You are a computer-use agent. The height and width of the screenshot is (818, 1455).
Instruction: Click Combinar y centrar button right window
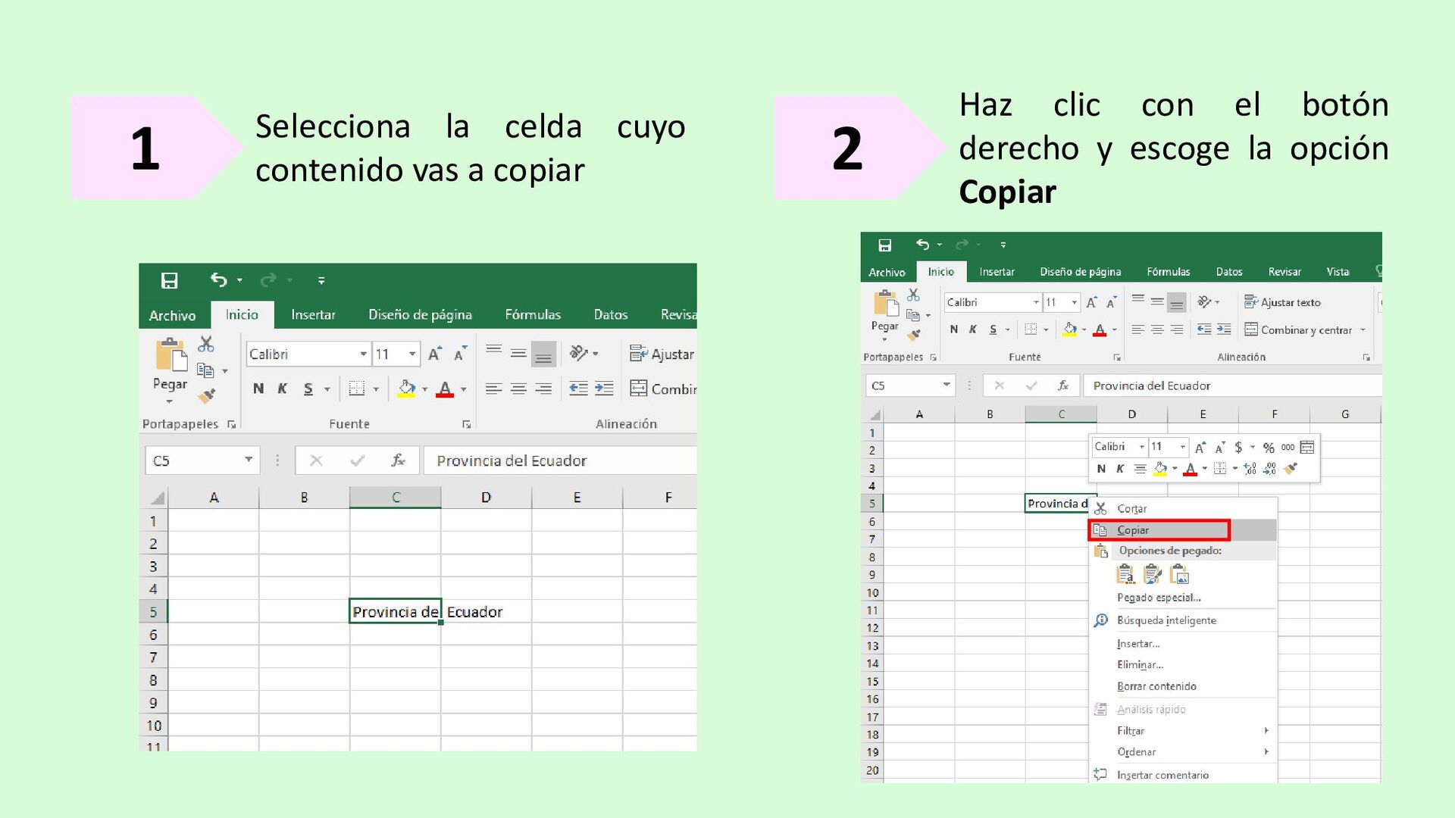[1297, 330]
